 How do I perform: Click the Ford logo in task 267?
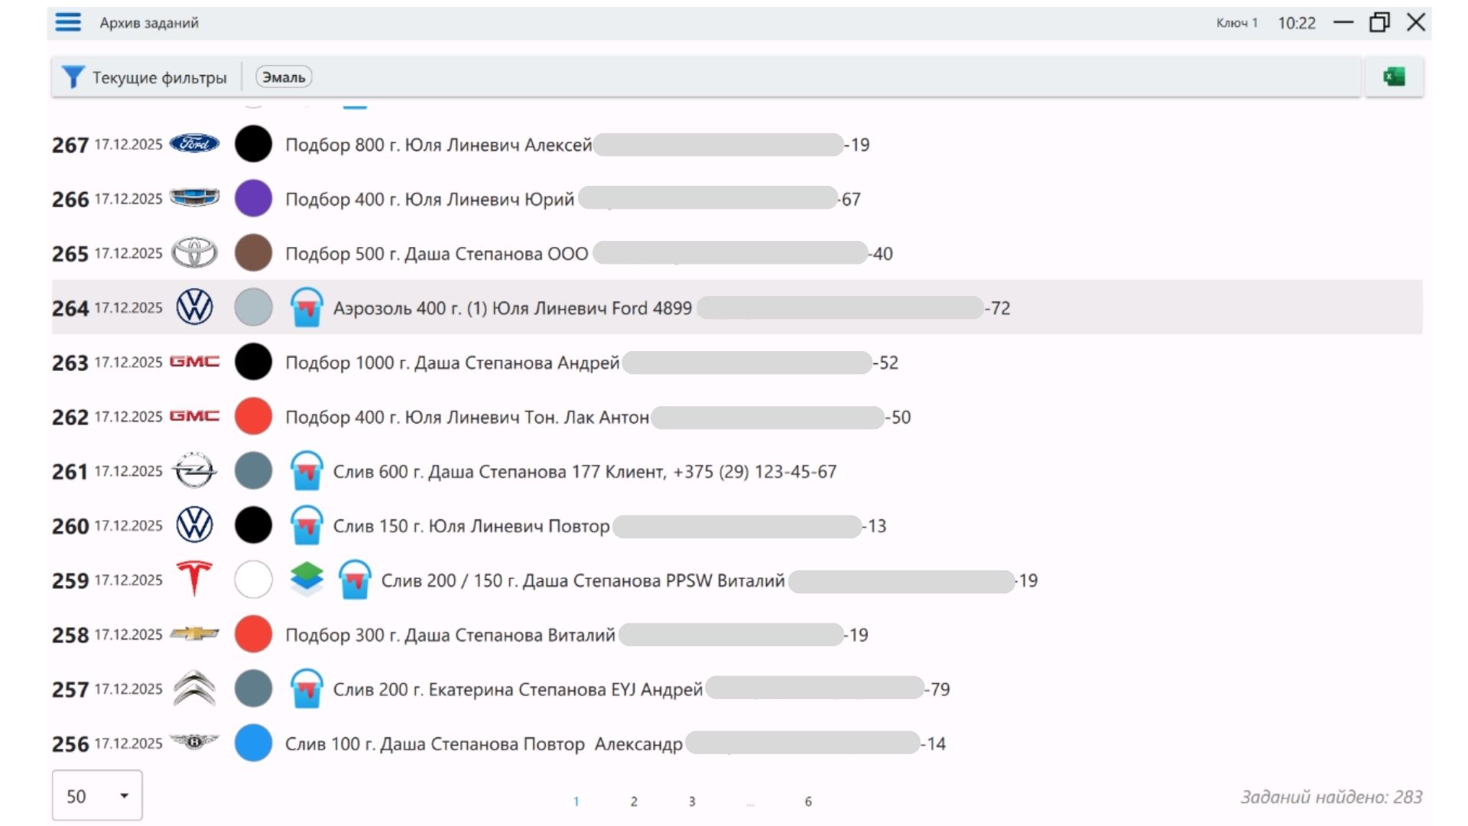(x=194, y=144)
